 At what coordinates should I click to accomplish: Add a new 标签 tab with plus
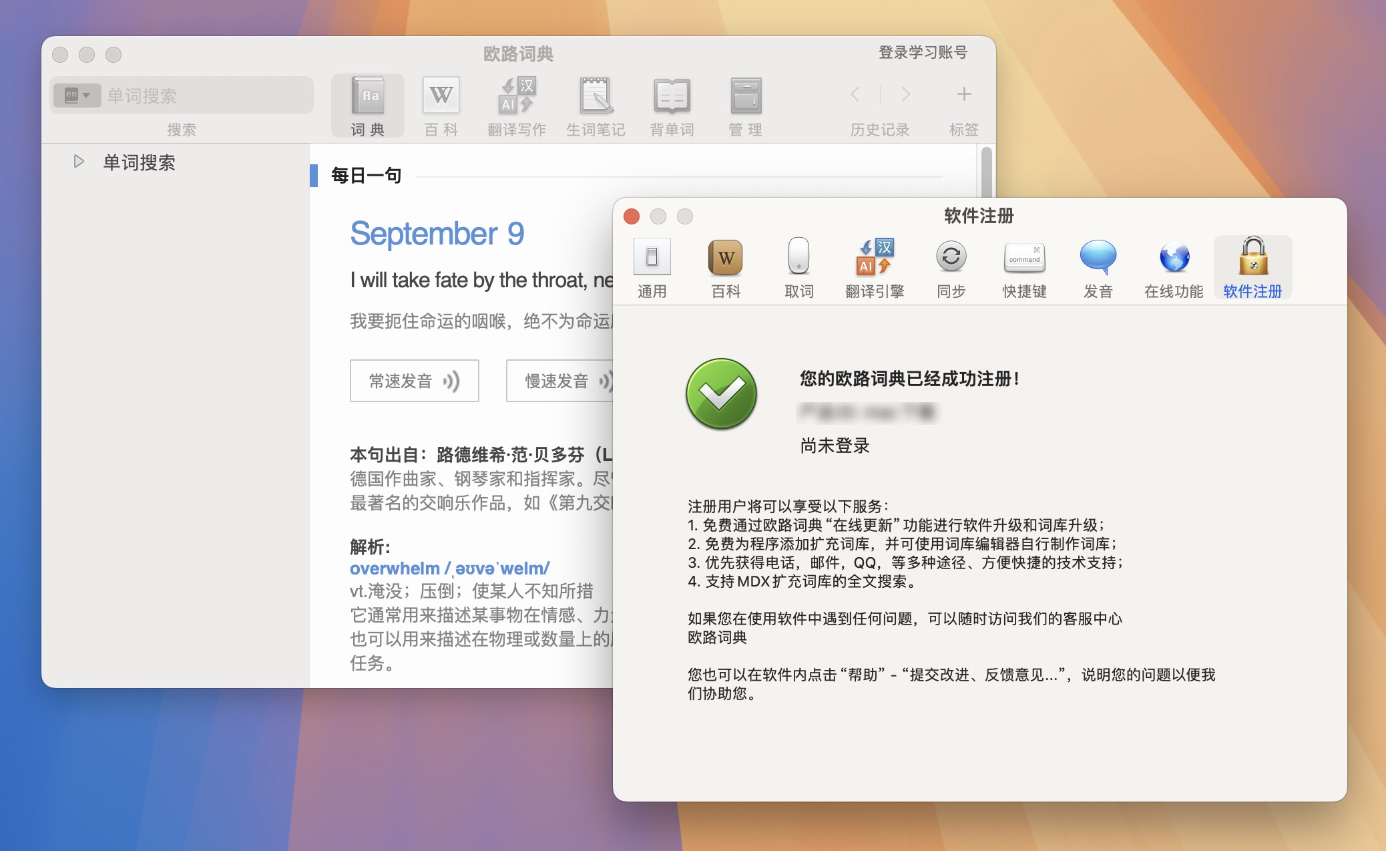964,94
